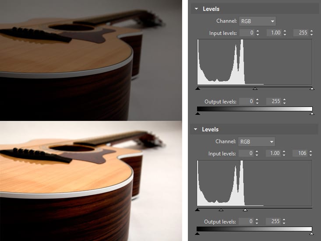Open Channel RGB dropdown in first Levels panel
This screenshot has height=241, width=321.
pyautogui.click(x=258, y=21)
